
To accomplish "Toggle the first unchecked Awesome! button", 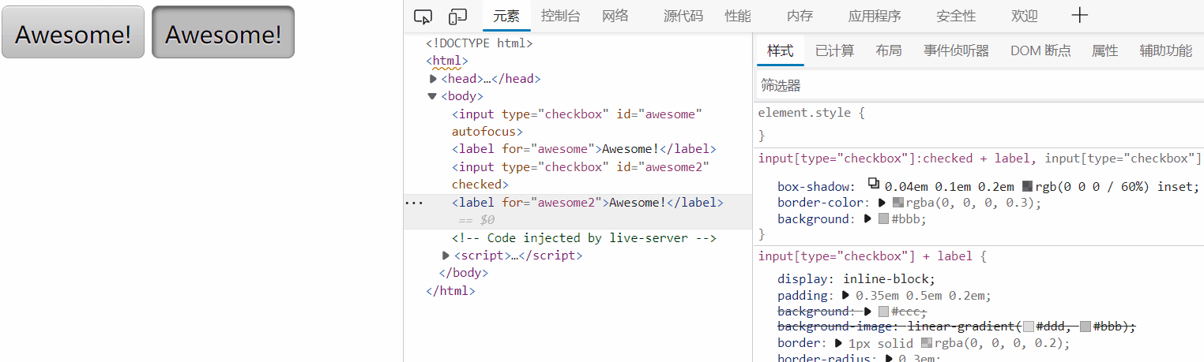I will tap(73, 32).
